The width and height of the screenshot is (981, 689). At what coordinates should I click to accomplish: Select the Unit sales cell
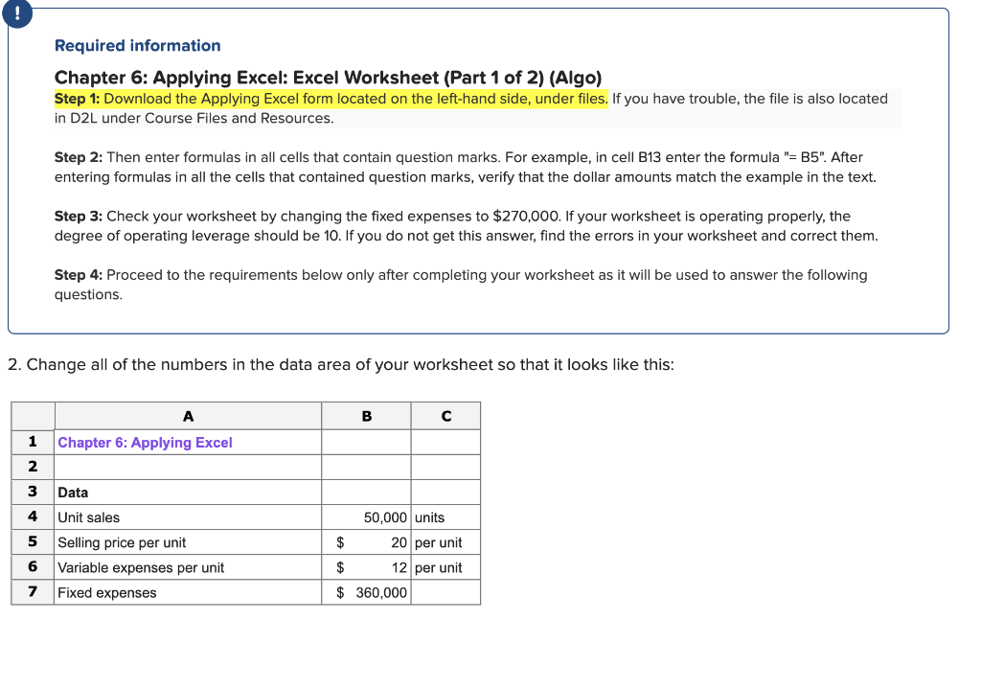point(115,517)
